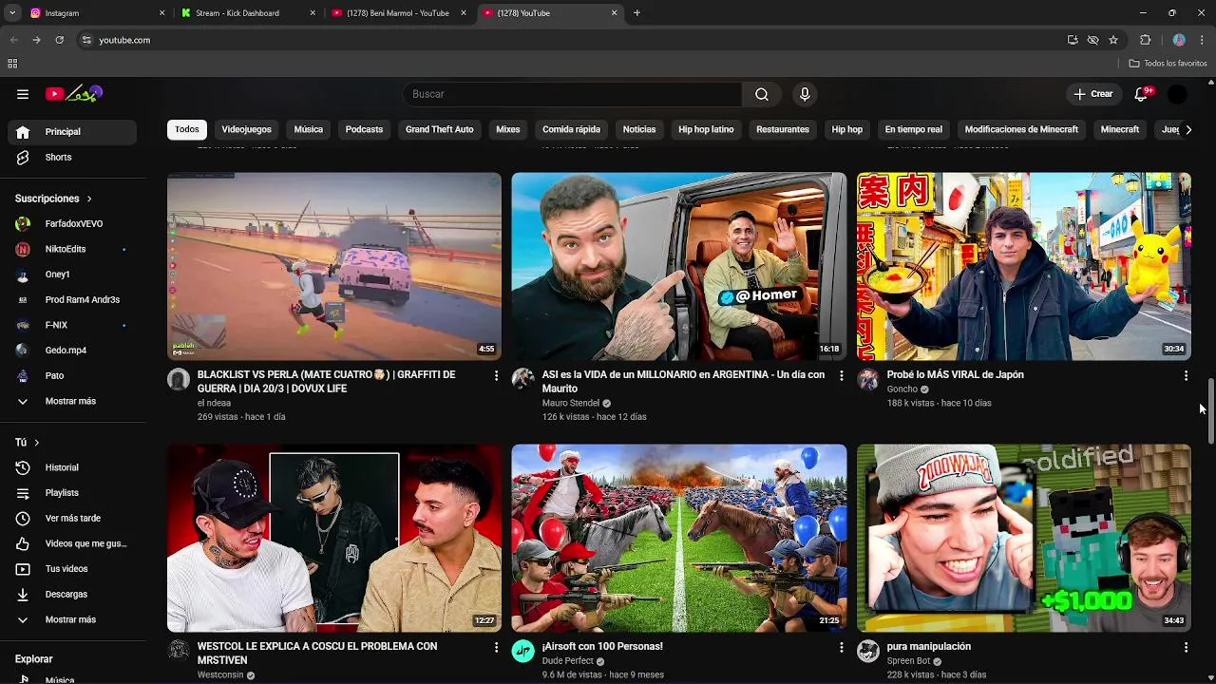
Task: Click the Crear button
Action: [x=1093, y=94]
